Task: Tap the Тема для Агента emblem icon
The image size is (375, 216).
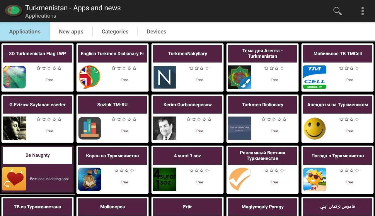Action: (x=240, y=77)
